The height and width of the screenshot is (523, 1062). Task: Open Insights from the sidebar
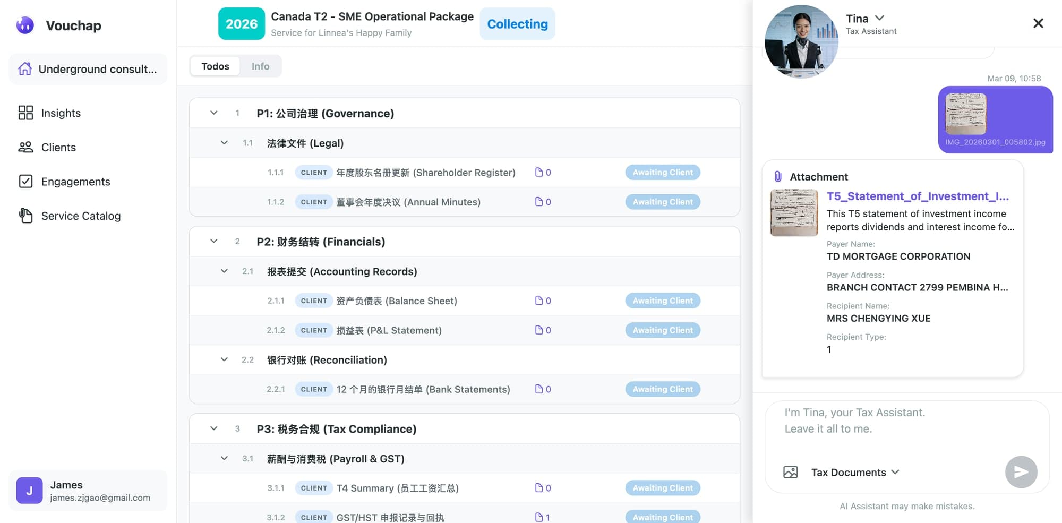[61, 113]
